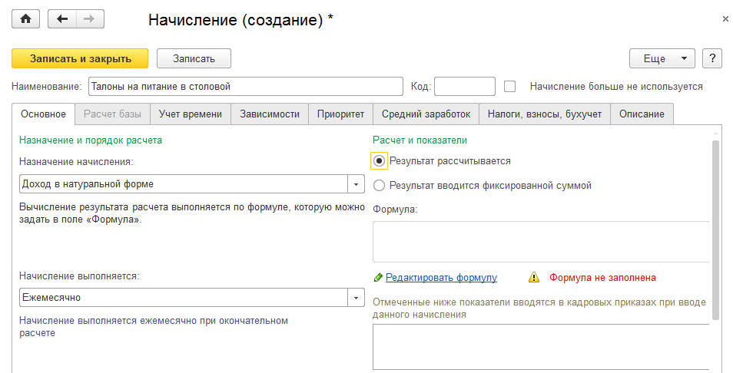The height and width of the screenshot is (373, 733).
Task: Click the Формула text area
Action: (539, 242)
